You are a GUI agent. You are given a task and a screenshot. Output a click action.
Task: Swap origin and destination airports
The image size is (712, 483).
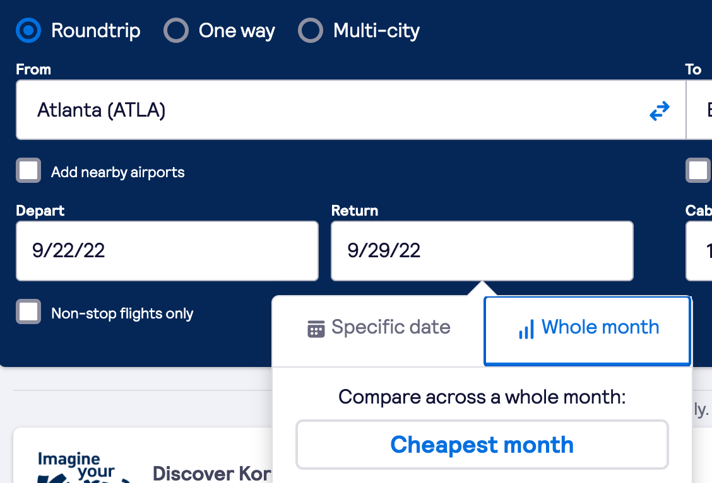pyautogui.click(x=659, y=112)
